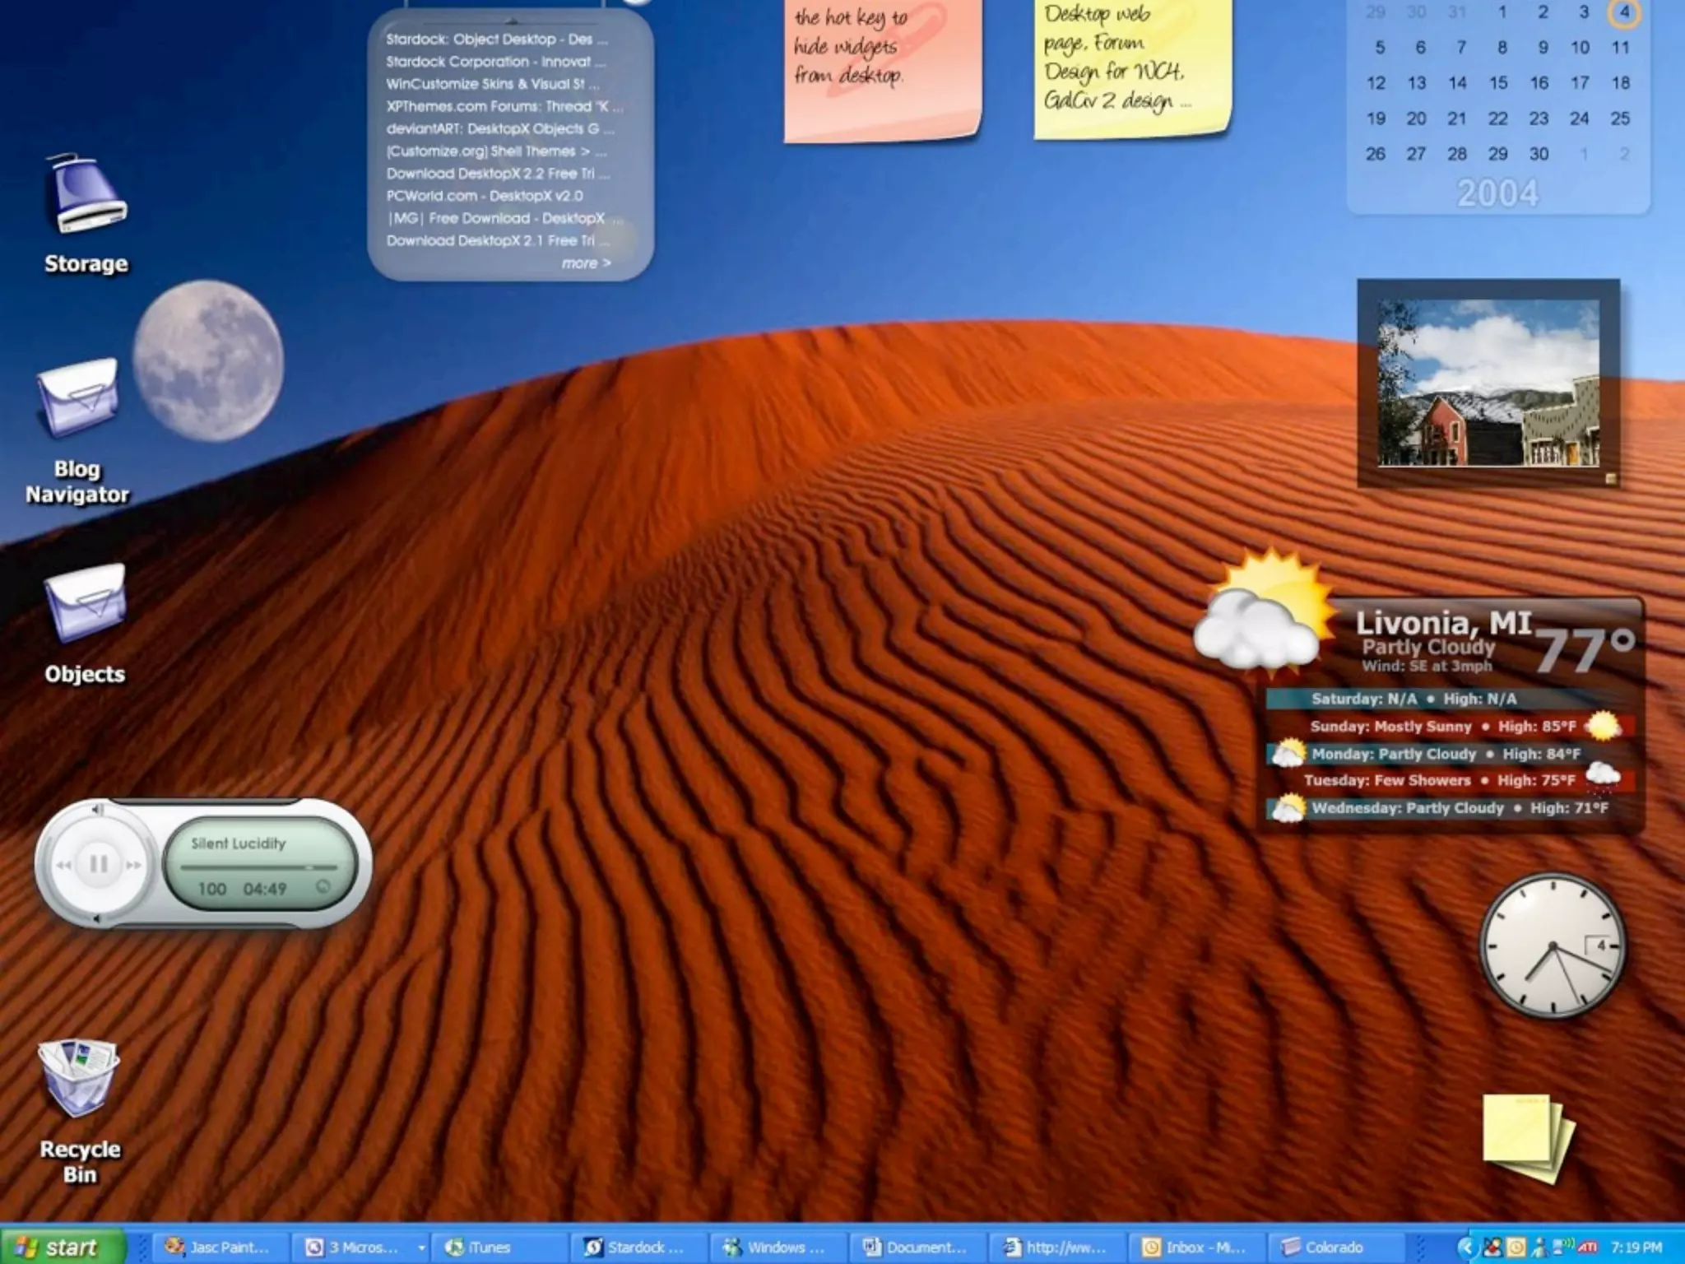
Task: Click the stacked yellow sticky notes icon
Action: point(1527,1137)
